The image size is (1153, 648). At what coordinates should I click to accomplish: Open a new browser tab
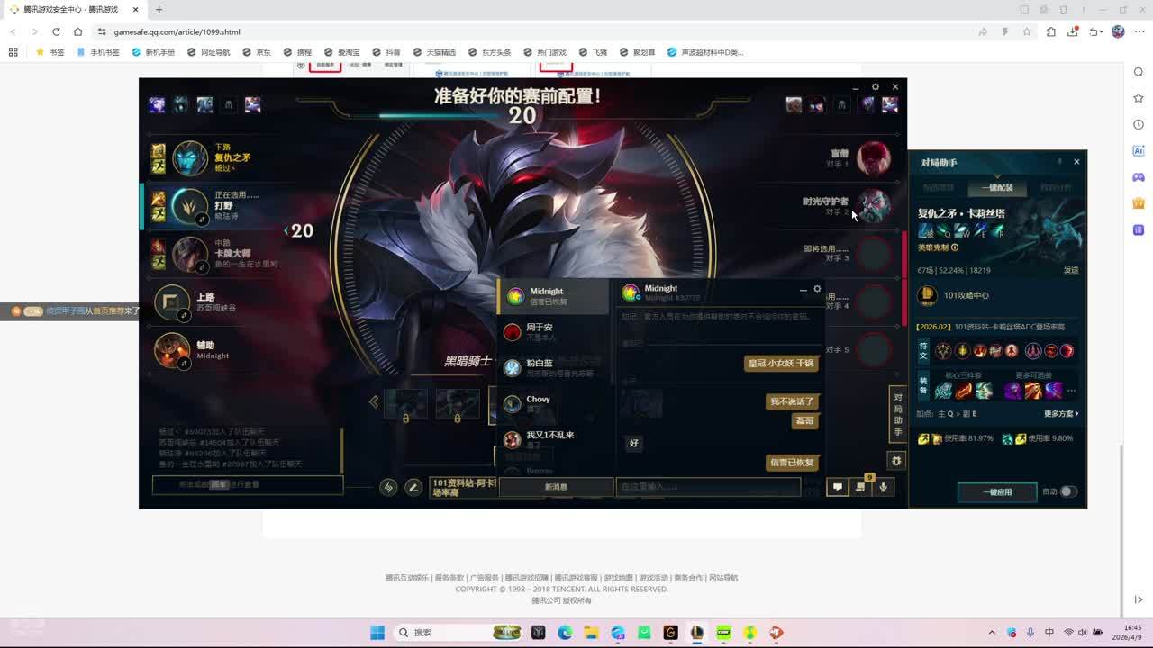pos(159,9)
